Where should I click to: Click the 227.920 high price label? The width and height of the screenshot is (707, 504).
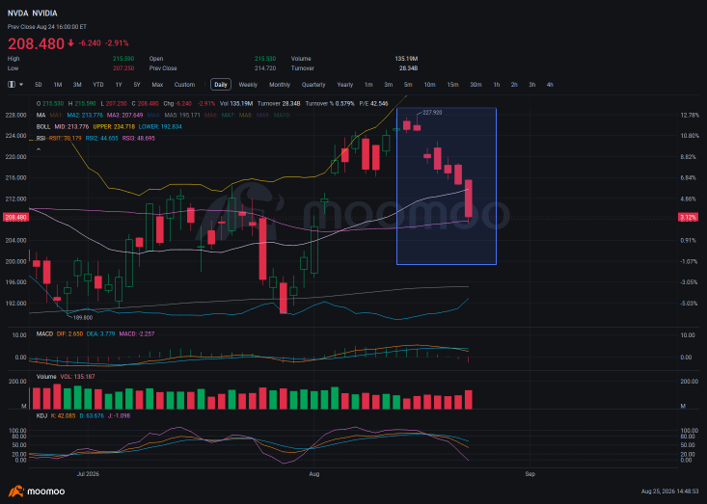(432, 113)
